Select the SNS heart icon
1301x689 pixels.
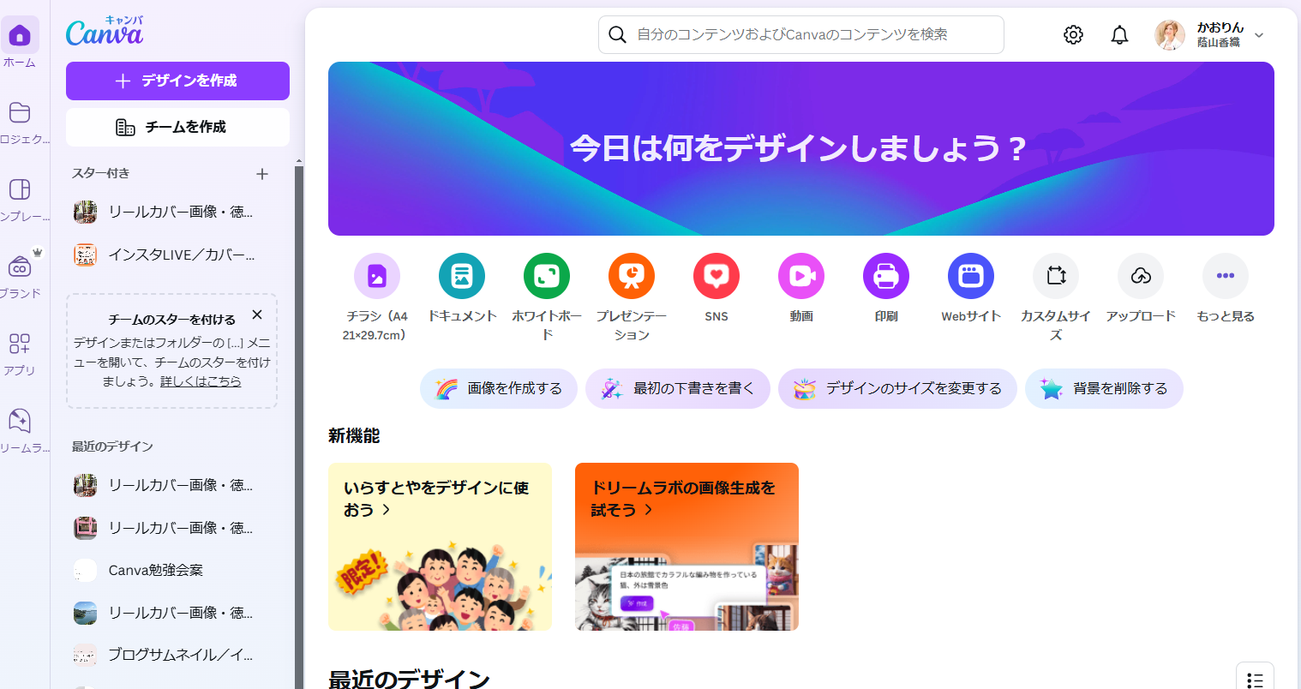point(716,276)
